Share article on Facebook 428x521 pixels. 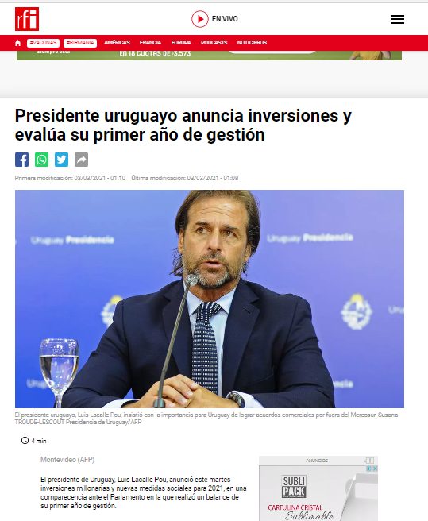pos(22,160)
